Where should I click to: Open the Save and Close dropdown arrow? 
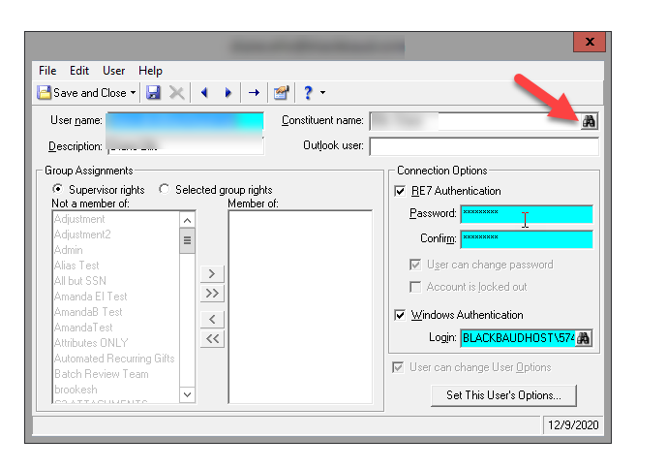point(134,92)
